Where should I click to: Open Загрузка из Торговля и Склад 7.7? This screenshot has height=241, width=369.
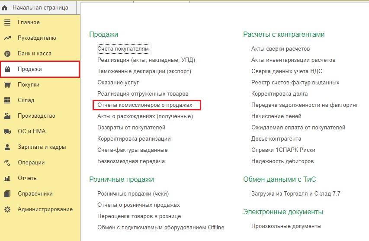click(x=296, y=194)
